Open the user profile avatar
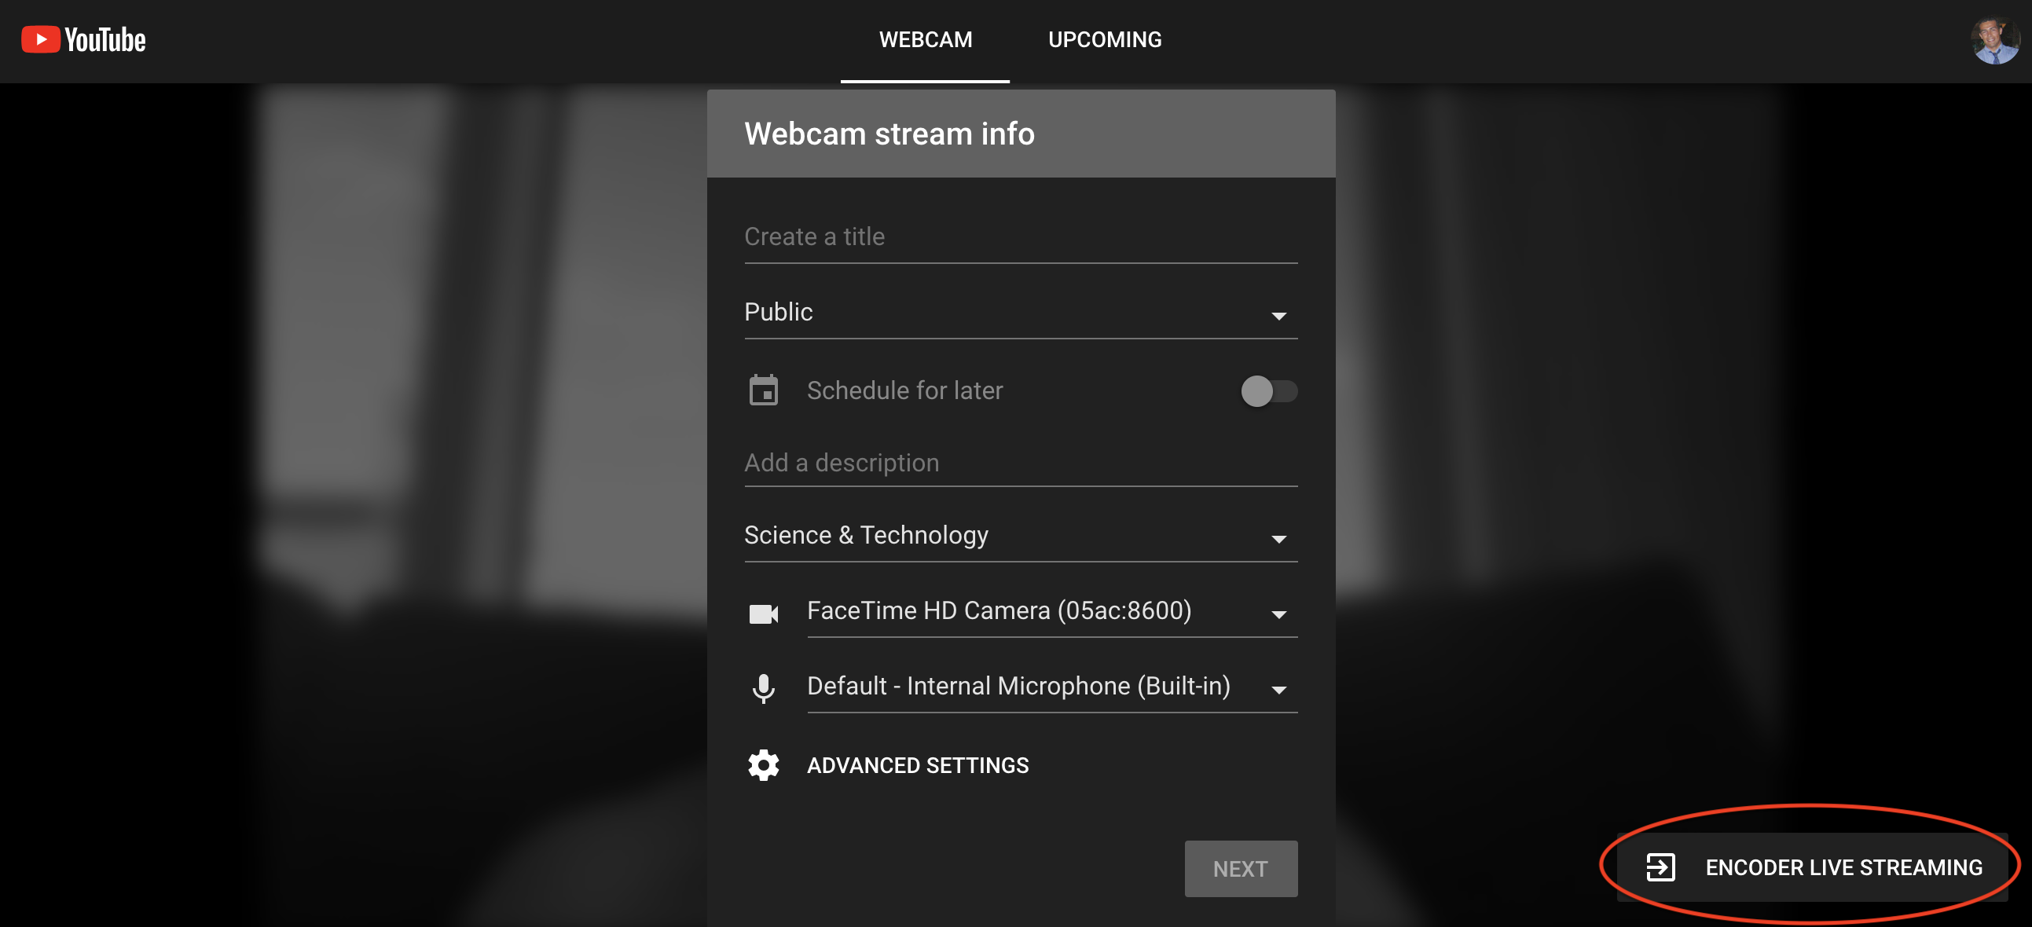The height and width of the screenshot is (927, 2032). pos(1995,39)
